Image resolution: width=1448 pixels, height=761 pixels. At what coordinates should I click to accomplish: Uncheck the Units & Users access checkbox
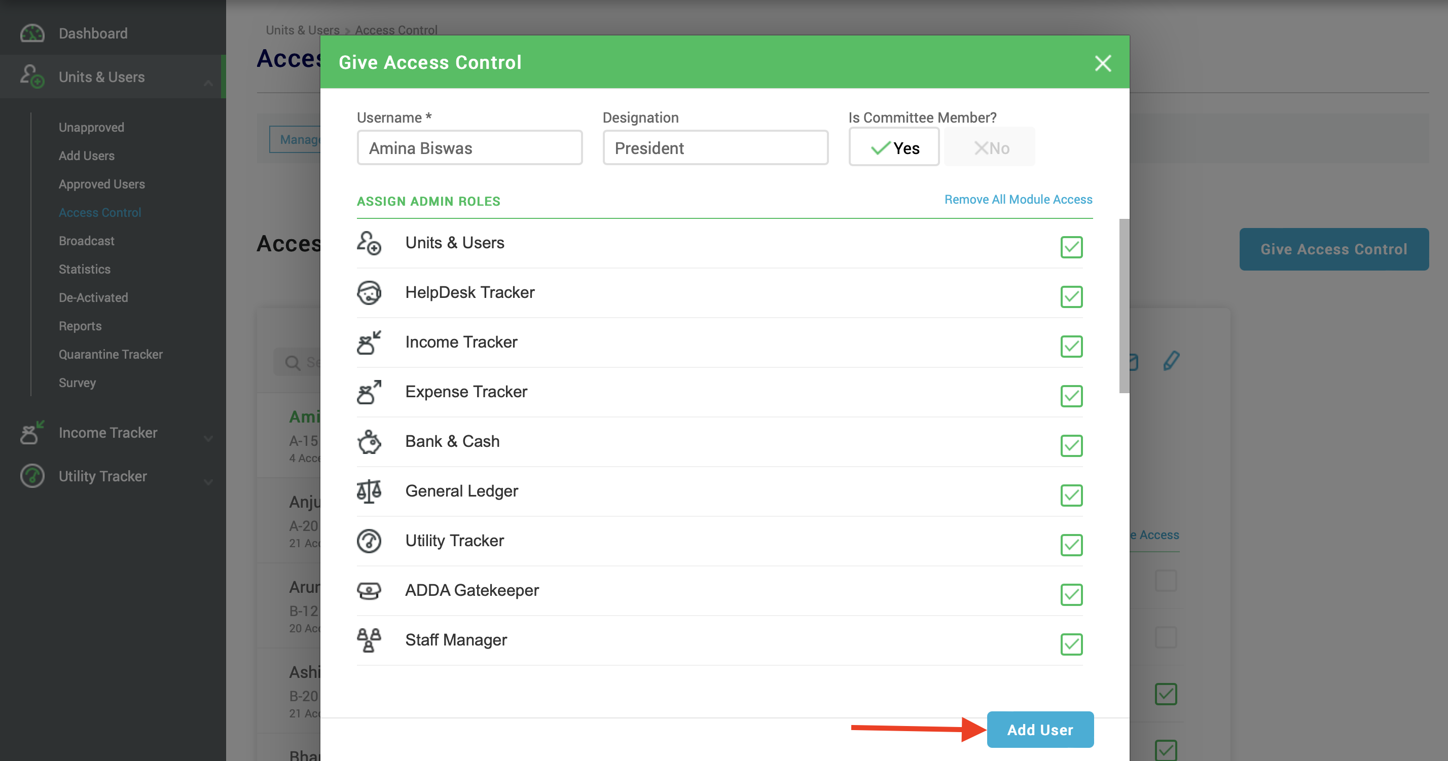[1072, 247]
